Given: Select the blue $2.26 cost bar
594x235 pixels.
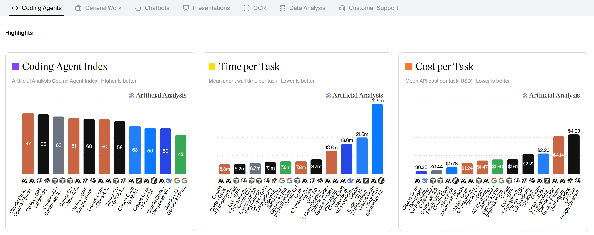Looking at the screenshot, I should (x=543, y=164).
